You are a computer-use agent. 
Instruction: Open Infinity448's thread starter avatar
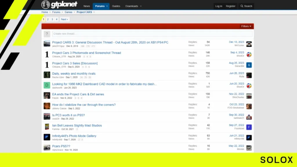click(x=47, y=137)
